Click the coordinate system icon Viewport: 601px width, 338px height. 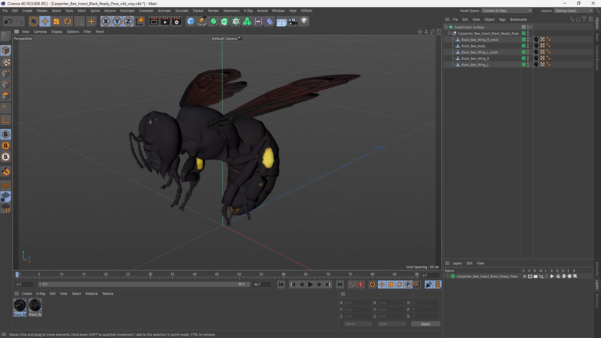click(x=140, y=21)
